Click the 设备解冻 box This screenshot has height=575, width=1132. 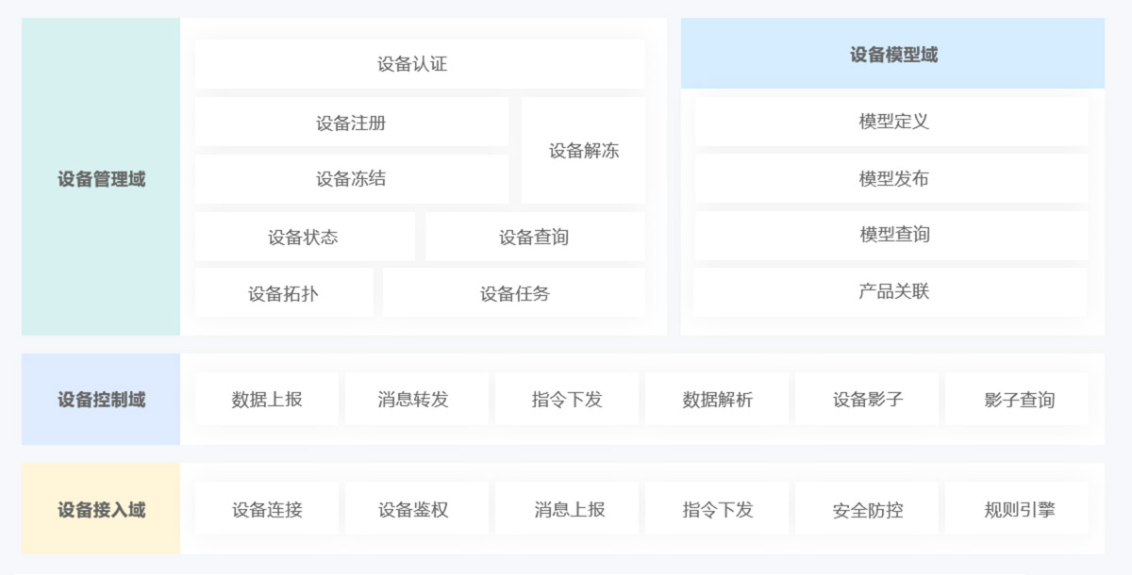584,151
